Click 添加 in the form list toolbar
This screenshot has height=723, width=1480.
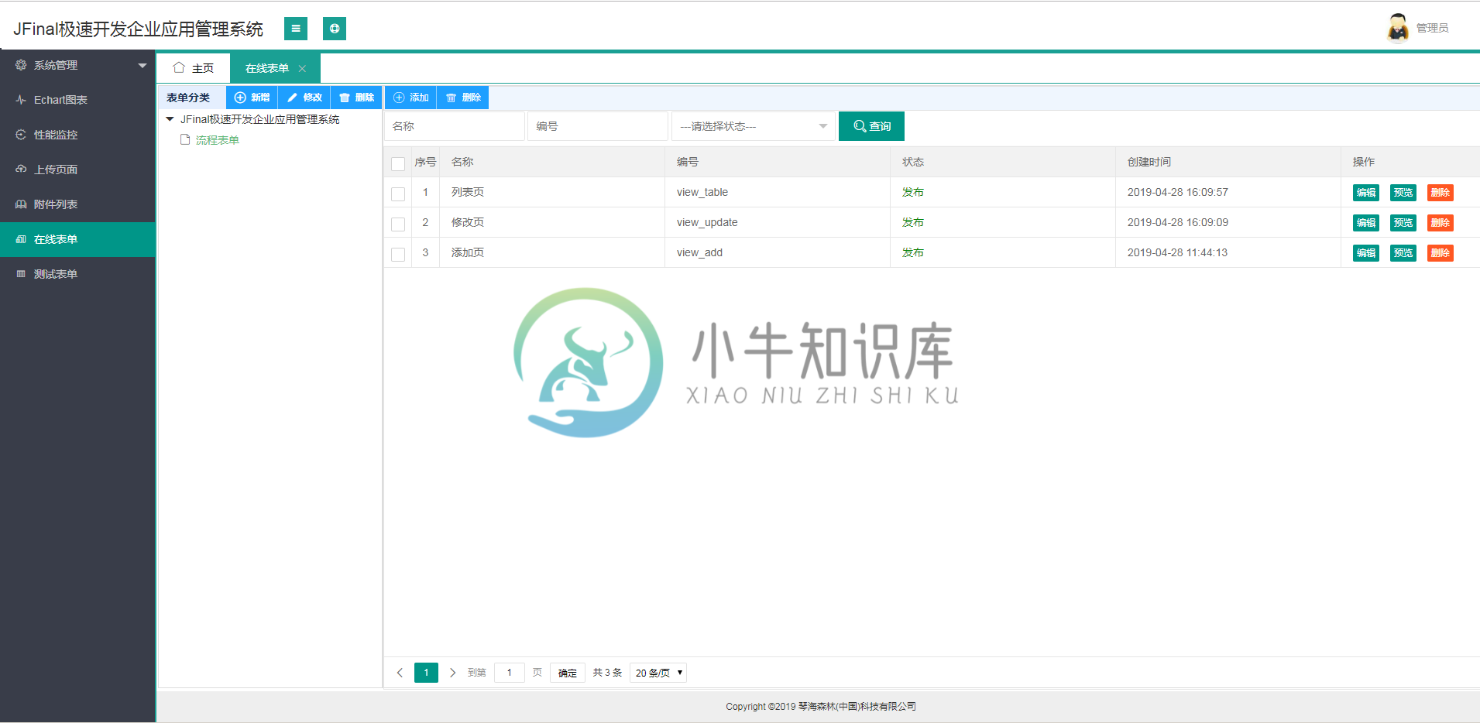[410, 98]
